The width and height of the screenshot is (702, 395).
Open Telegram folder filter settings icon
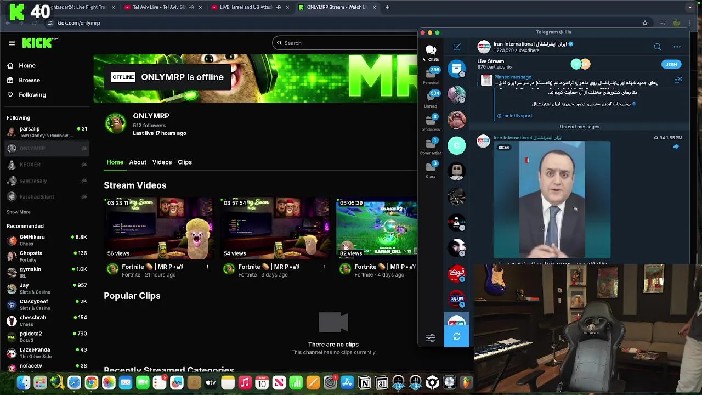[x=431, y=338]
